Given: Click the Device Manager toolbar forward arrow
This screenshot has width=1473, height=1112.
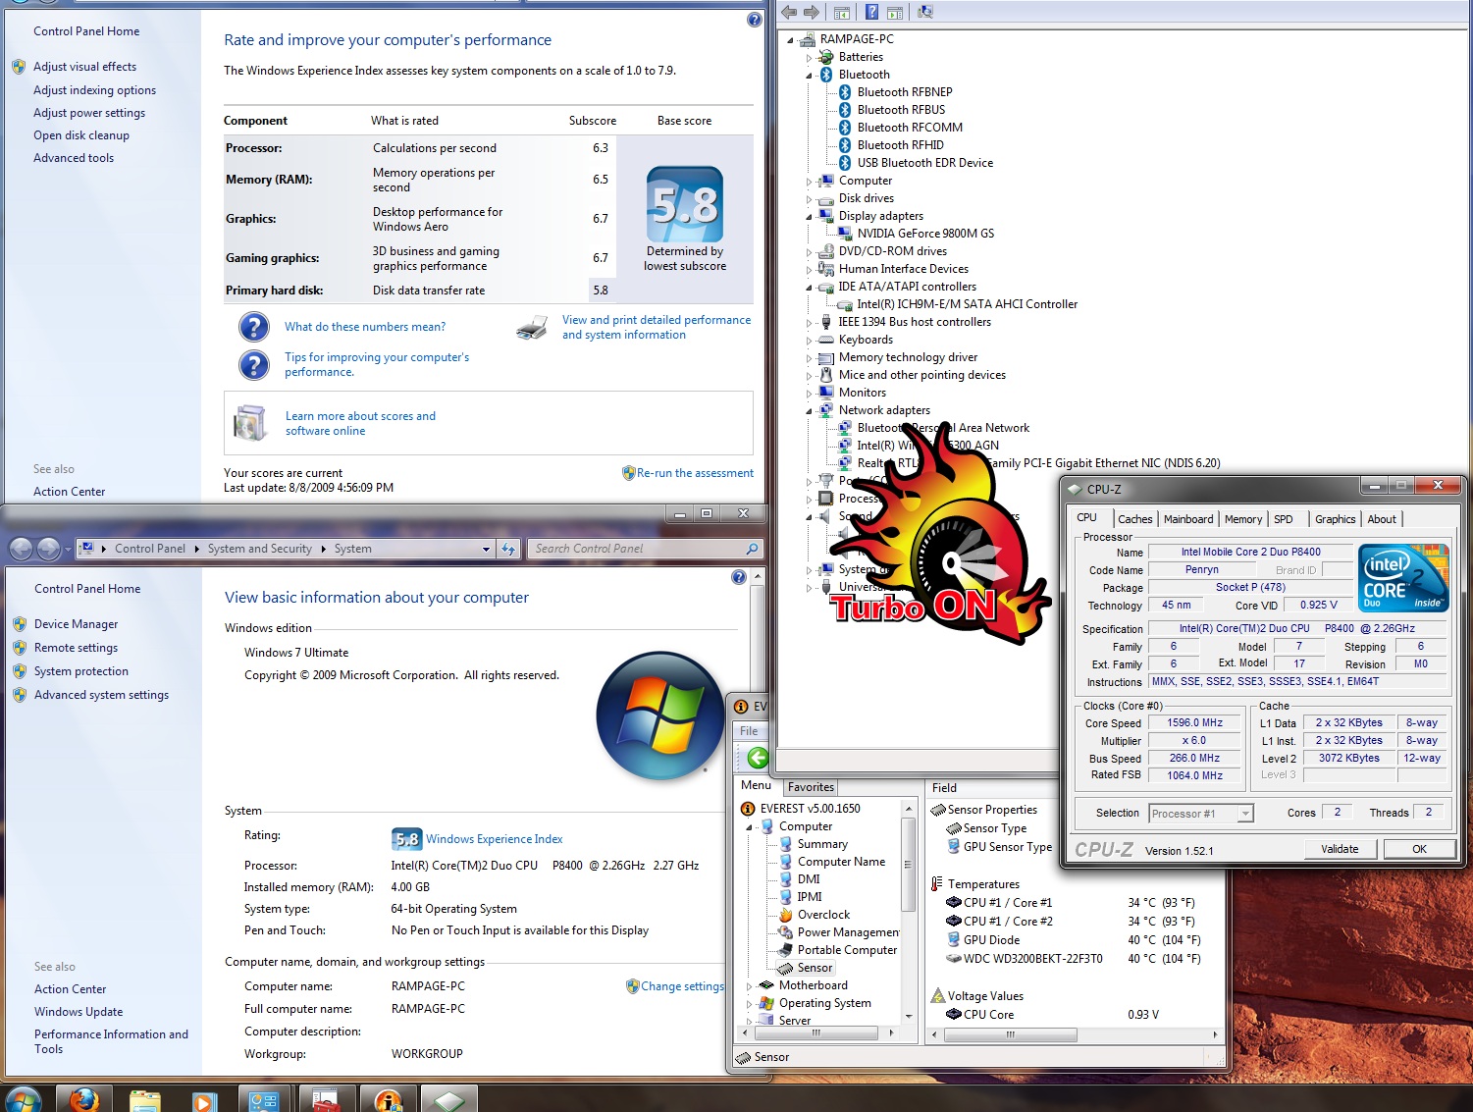Looking at the screenshot, I should [x=812, y=12].
